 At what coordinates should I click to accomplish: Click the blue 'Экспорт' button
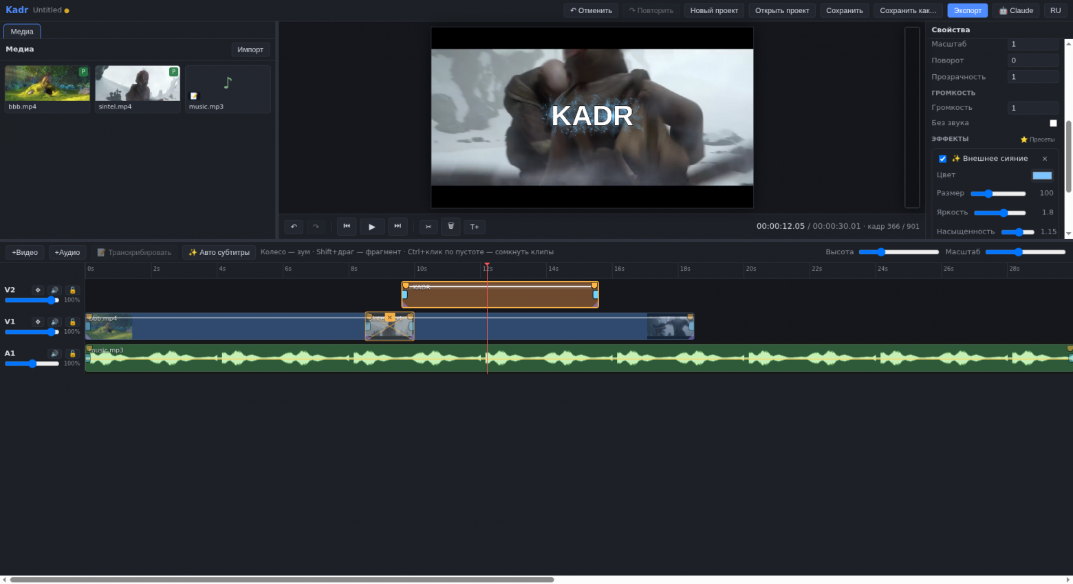(967, 10)
